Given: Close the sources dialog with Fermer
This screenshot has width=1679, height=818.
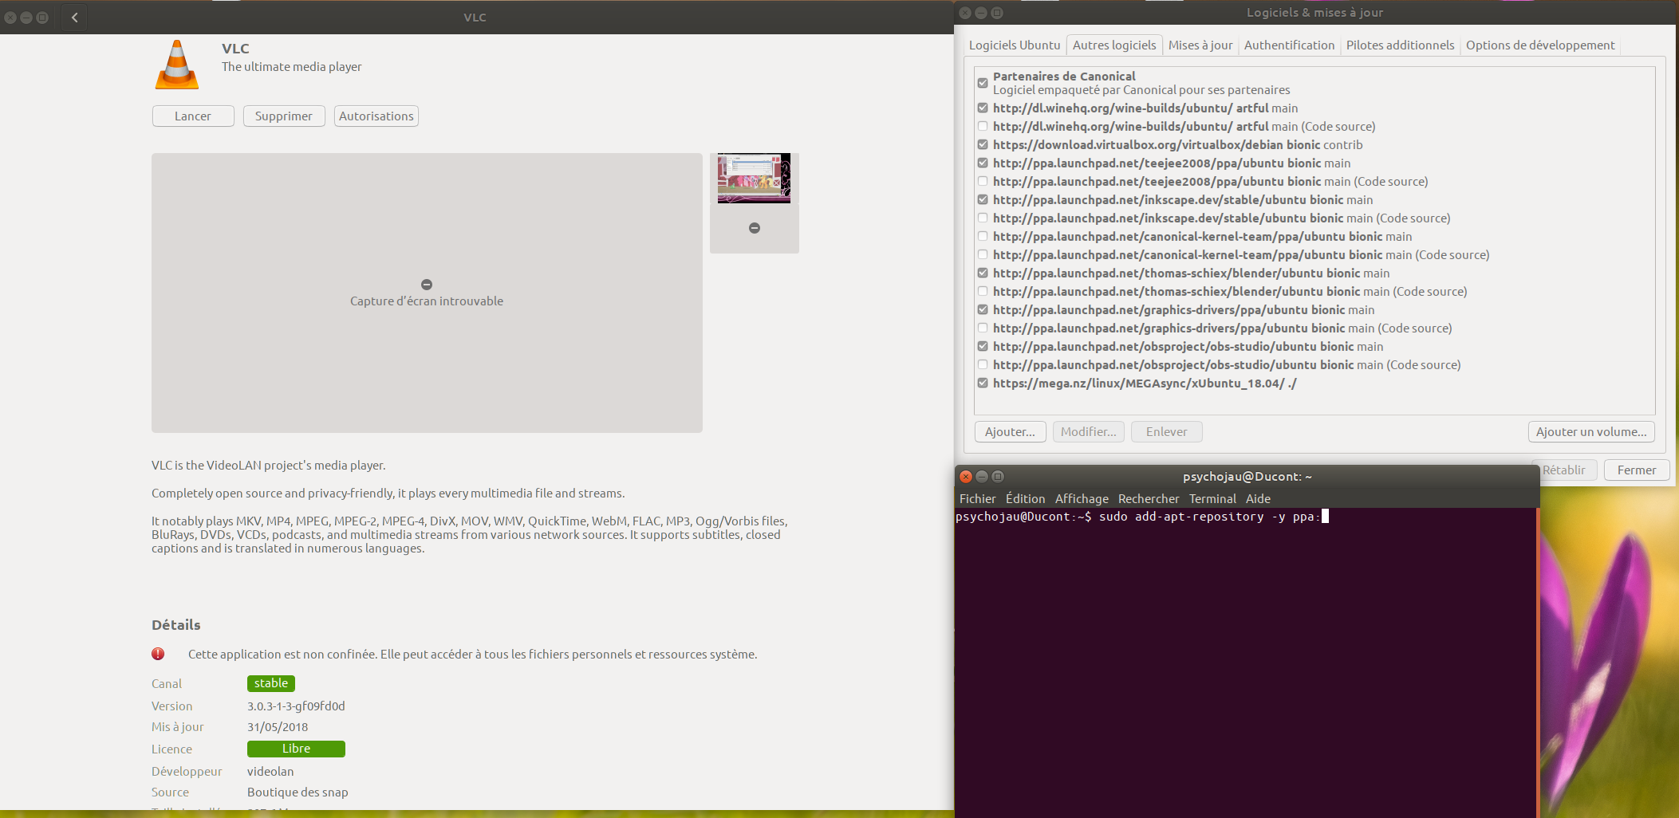Looking at the screenshot, I should 1637,470.
